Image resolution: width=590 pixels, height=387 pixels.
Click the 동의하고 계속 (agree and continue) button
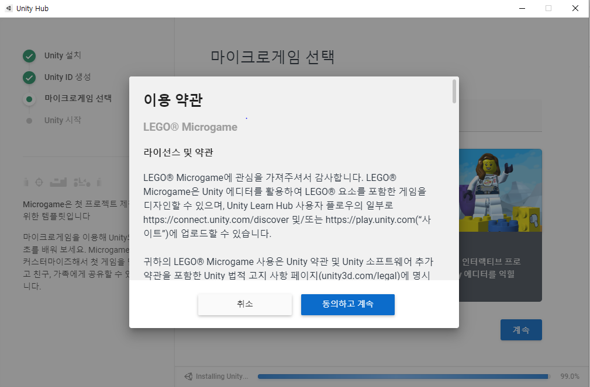pos(348,304)
